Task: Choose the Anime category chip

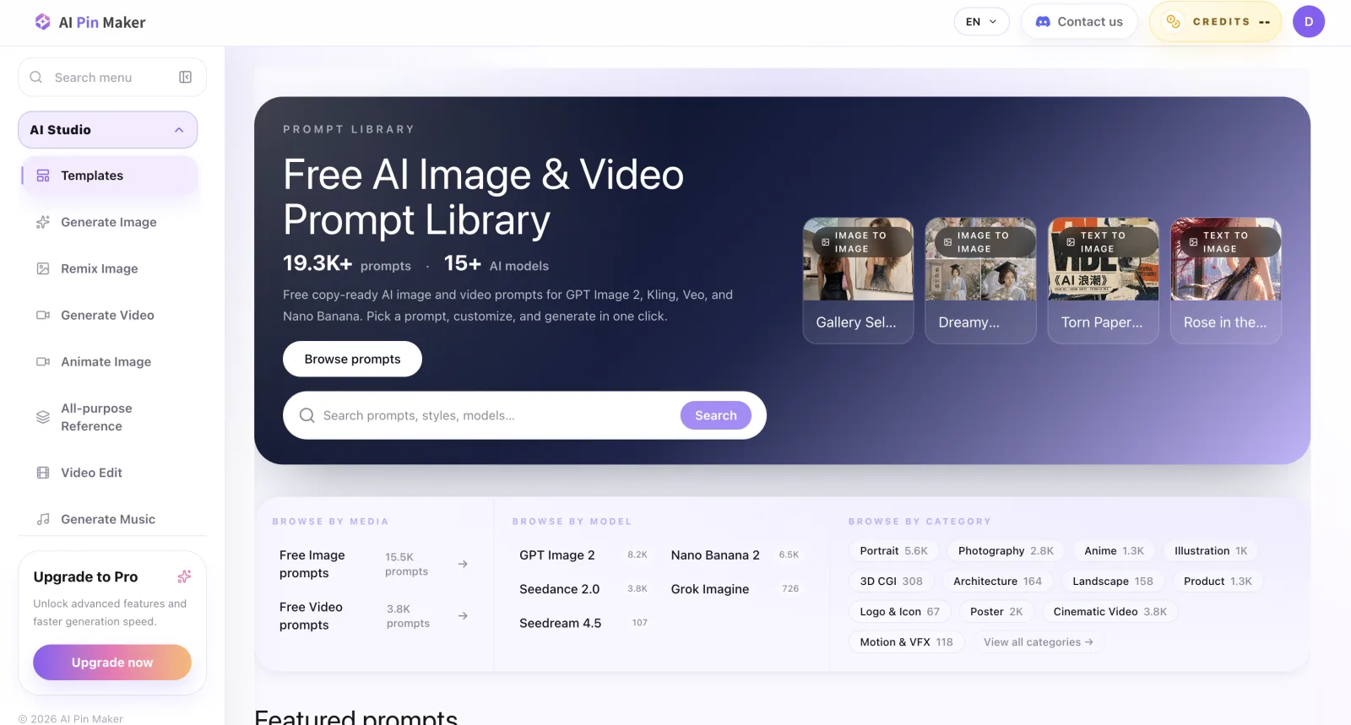Action: click(x=1114, y=551)
